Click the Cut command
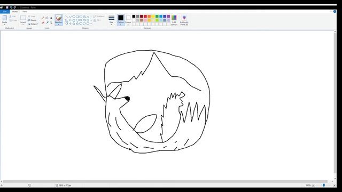The image size is (342, 192). click(x=13, y=17)
